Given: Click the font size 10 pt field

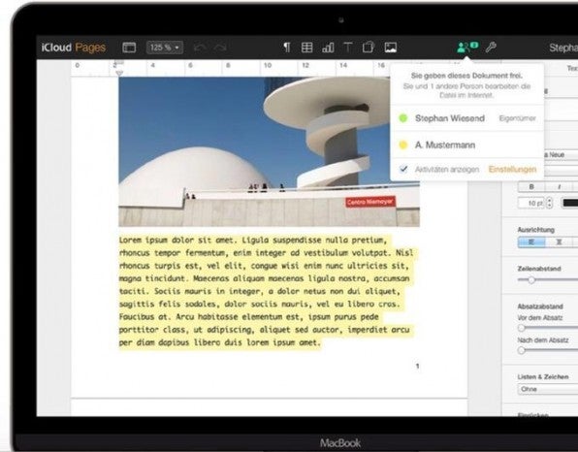Looking at the screenshot, I should pyautogui.click(x=531, y=203).
